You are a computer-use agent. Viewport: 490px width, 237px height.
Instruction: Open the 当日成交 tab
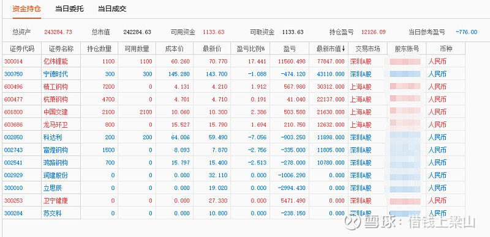tap(112, 9)
